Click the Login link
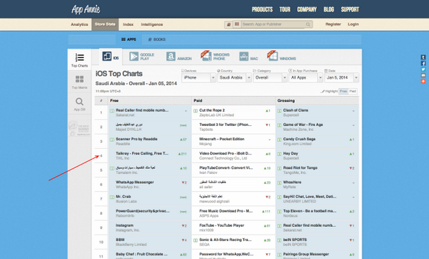This screenshot has height=259, width=429. point(353,24)
